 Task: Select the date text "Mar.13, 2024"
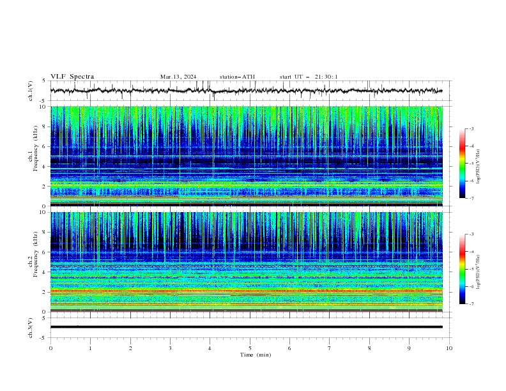coord(178,77)
